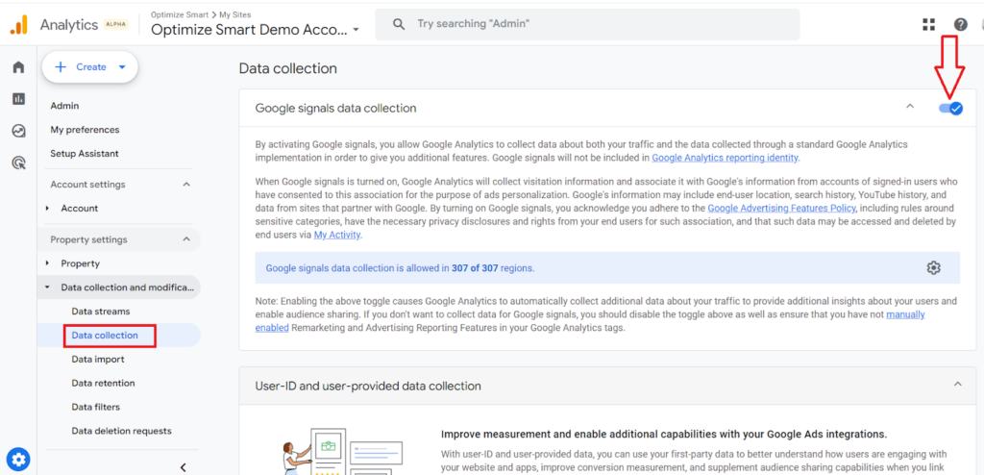Click the My Sites breadcrumb
The width and height of the screenshot is (984, 475).
[236, 13]
